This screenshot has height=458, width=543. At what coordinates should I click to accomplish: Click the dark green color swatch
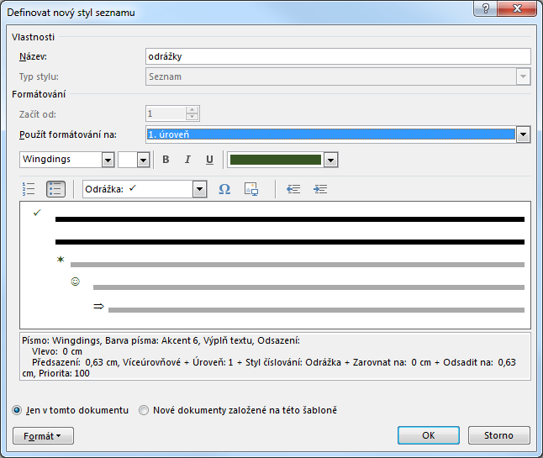(x=276, y=160)
